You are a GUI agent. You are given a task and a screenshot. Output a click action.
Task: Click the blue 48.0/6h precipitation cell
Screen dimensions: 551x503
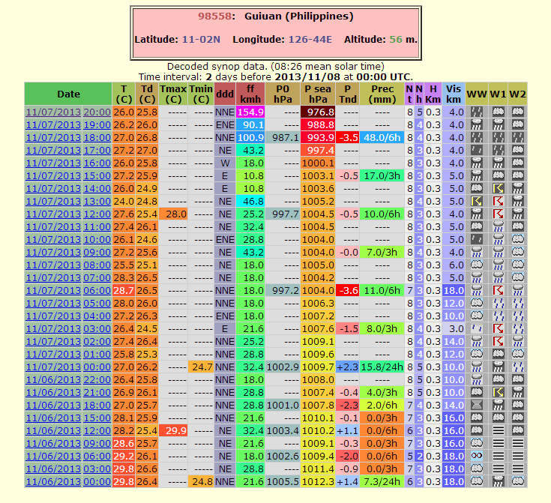pyautogui.click(x=382, y=137)
